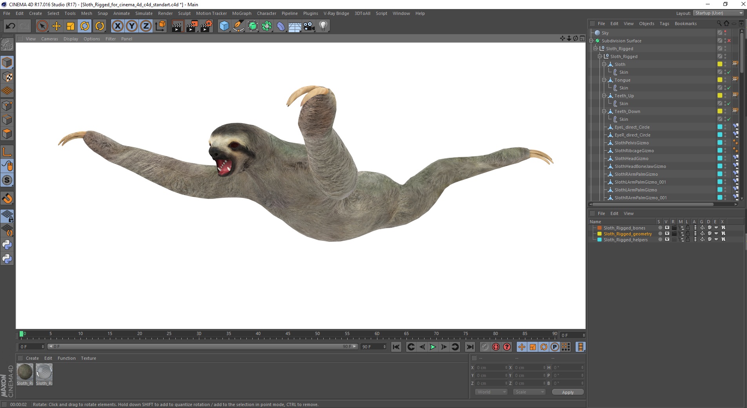Enable Points mode in left sidebar

click(x=7, y=106)
